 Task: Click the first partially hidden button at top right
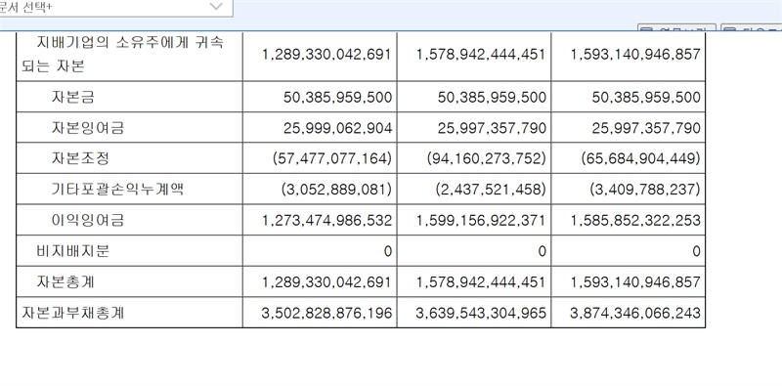pyautogui.click(x=676, y=28)
